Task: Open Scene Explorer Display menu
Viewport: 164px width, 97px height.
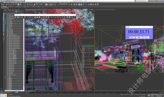Action: point(9,10)
